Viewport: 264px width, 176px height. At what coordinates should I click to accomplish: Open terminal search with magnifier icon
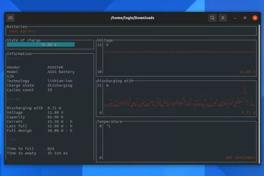click(212, 18)
